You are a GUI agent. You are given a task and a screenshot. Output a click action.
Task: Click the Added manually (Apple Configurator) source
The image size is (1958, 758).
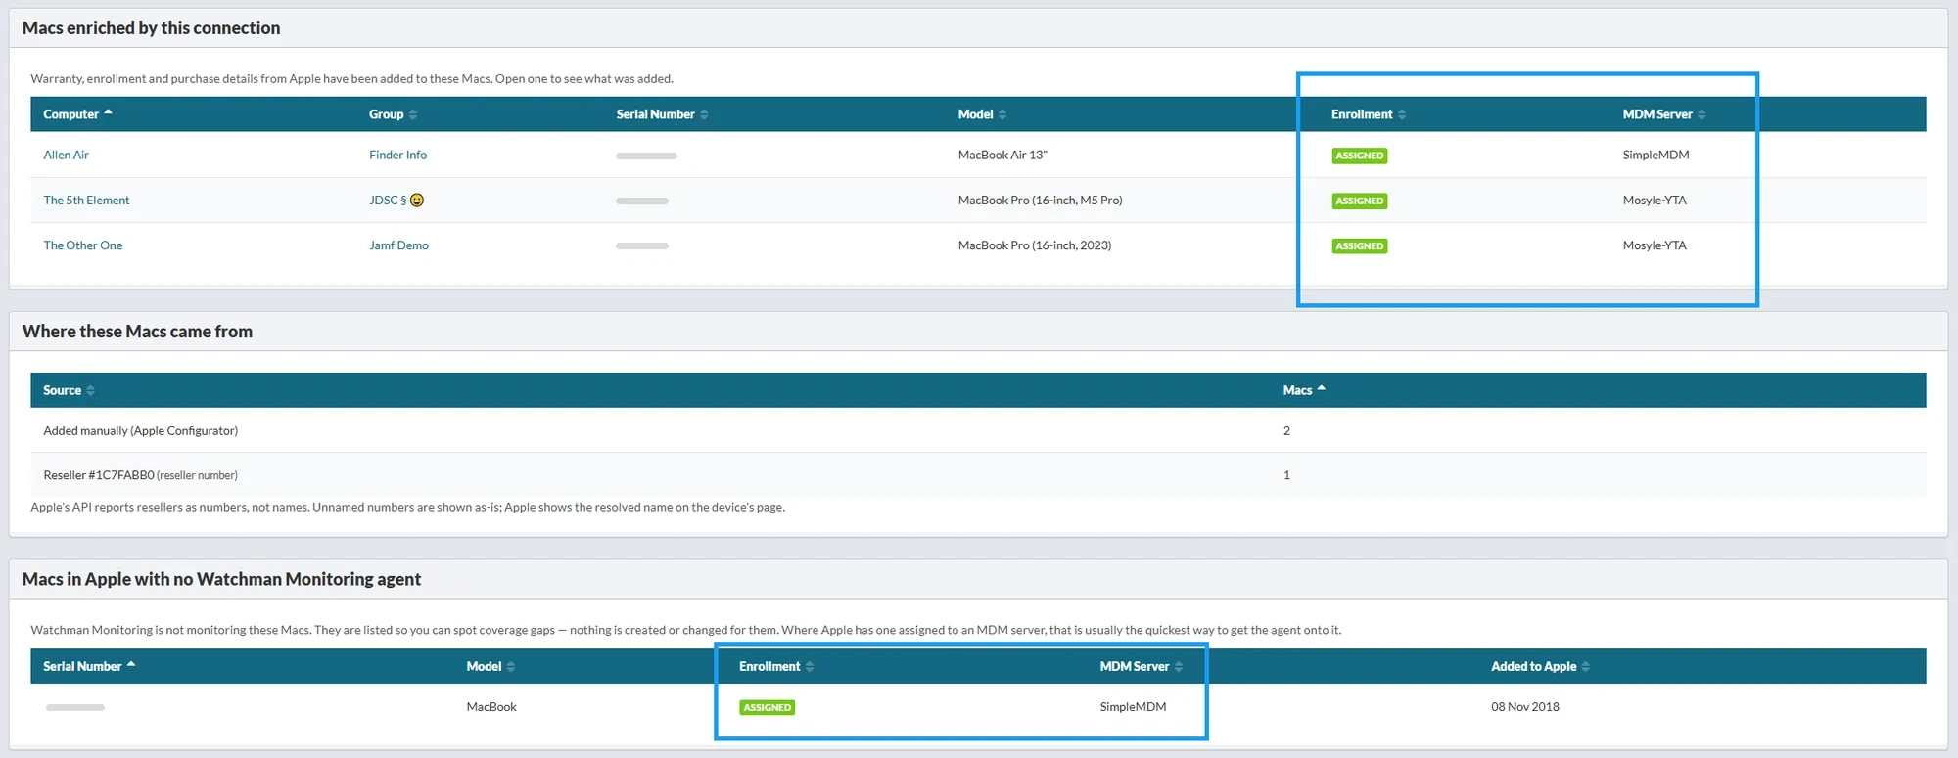coord(140,430)
